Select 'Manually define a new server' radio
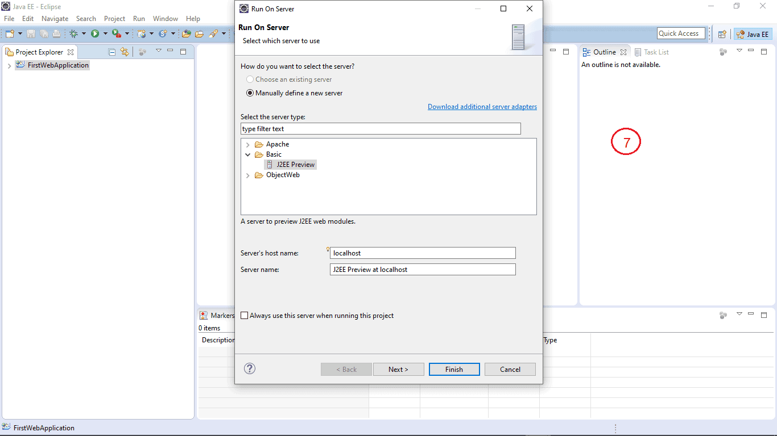 250,93
